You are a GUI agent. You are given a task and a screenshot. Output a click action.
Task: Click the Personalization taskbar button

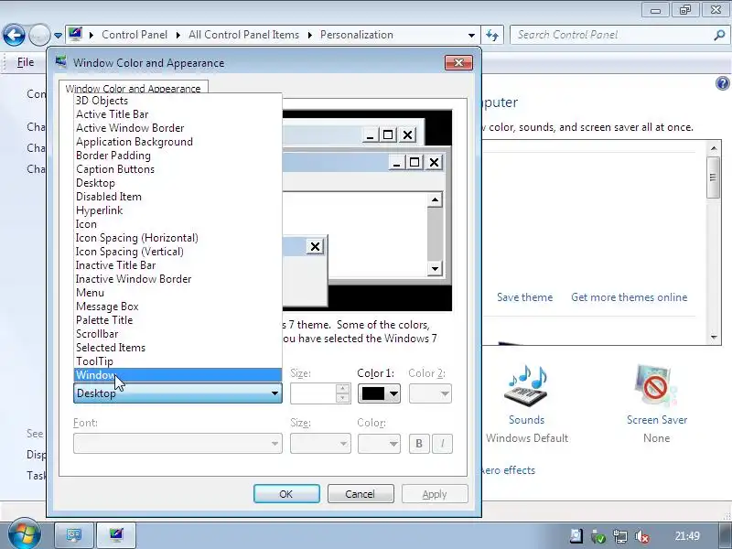[x=116, y=535]
